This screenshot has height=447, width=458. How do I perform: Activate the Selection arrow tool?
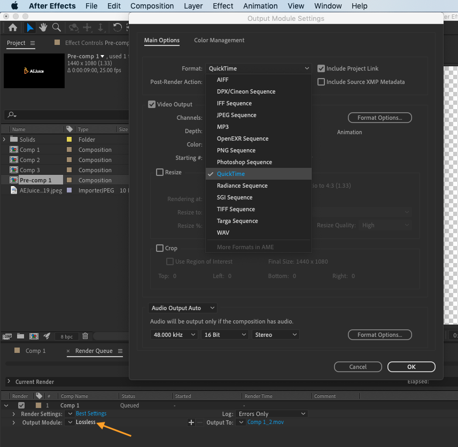(30, 27)
